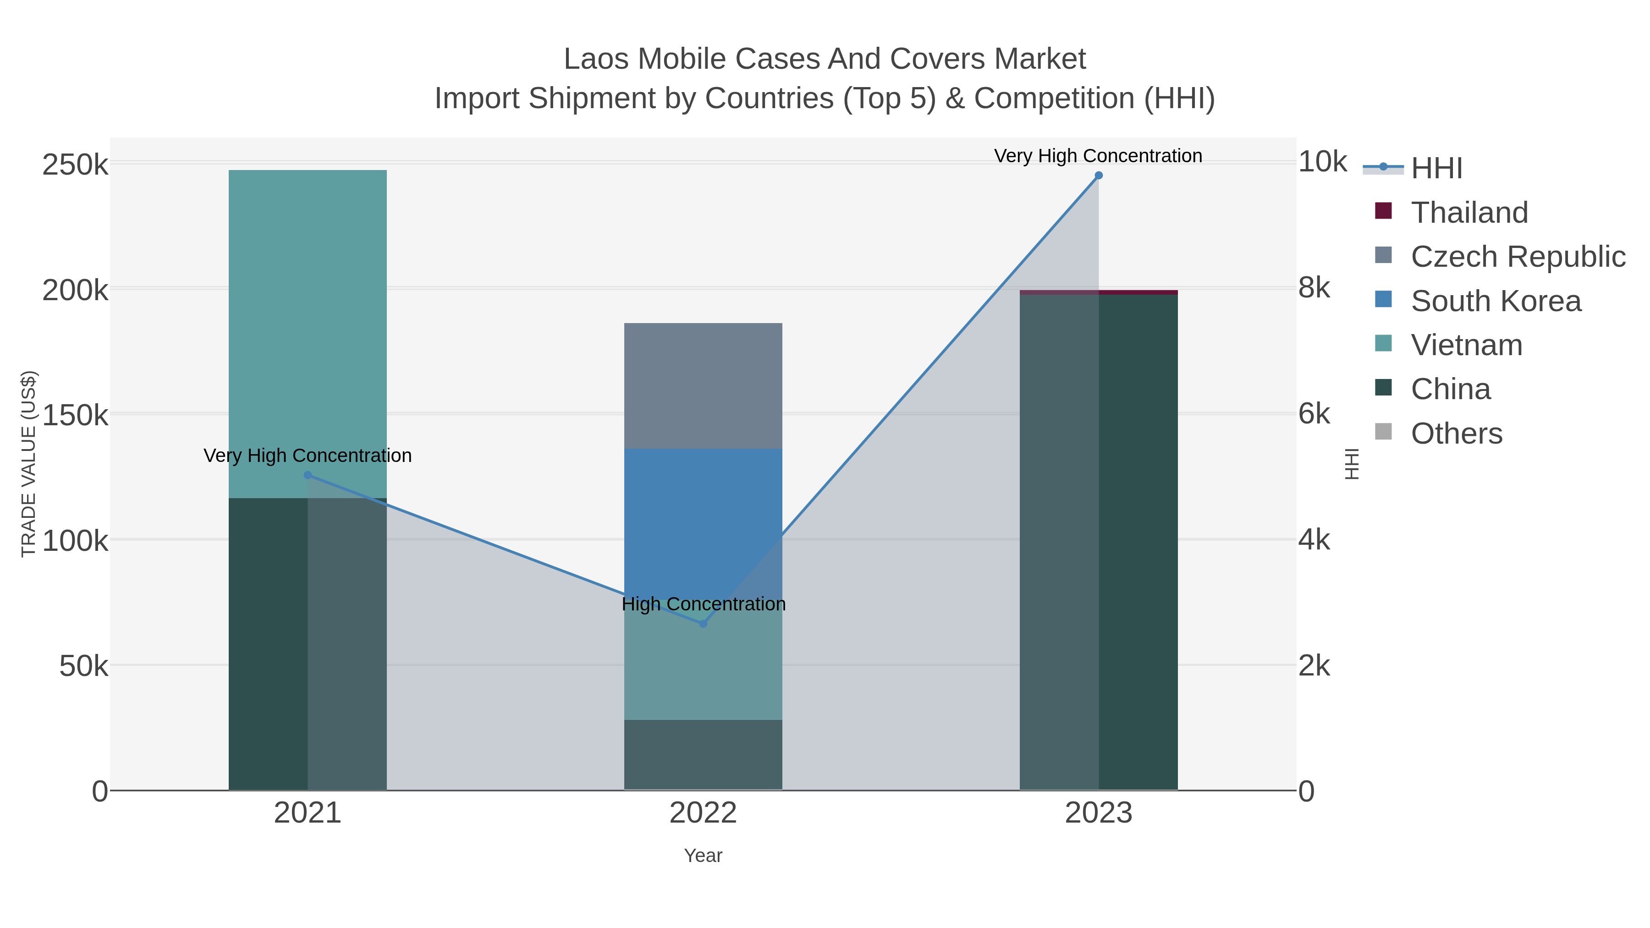Click the 'Laos Mobile Cases And Covers Market' title
The height and width of the screenshot is (928, 1650).
(x=825, y=59)
